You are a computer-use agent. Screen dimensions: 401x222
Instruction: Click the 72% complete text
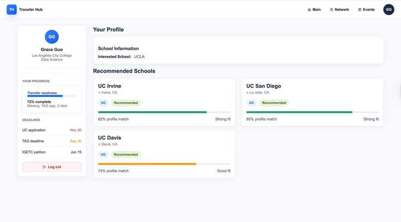click(x=39, y=102)
